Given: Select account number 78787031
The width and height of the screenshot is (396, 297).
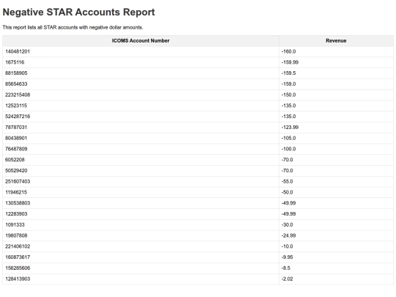Looking at the screenshot, I should [x=16, y=128].
